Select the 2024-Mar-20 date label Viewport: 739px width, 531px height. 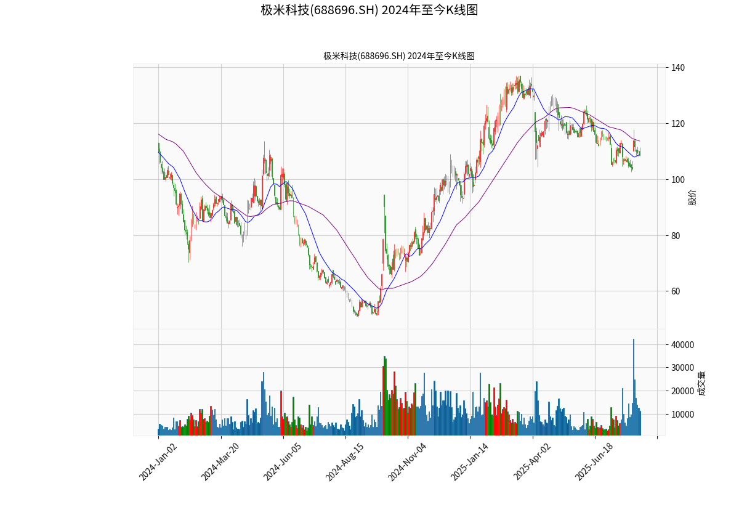pos(220,461)
